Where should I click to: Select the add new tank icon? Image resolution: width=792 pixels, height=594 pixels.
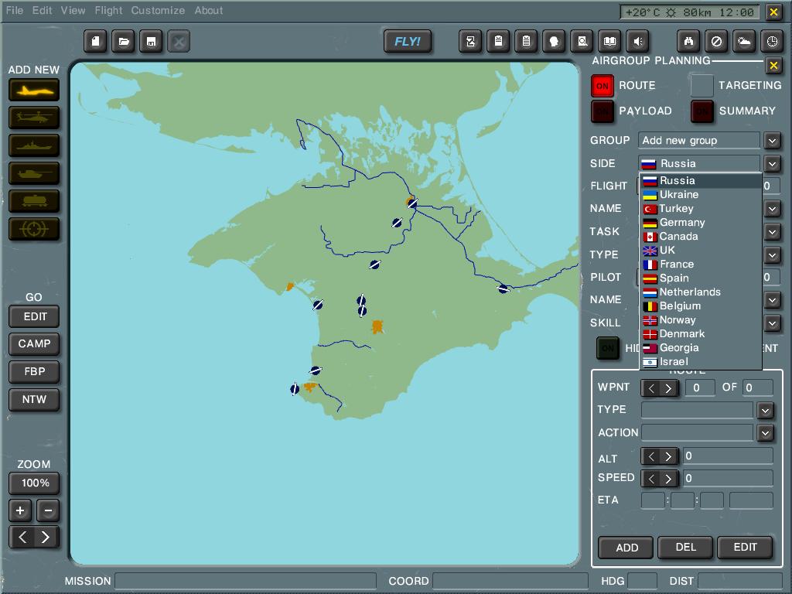[34, 173]
